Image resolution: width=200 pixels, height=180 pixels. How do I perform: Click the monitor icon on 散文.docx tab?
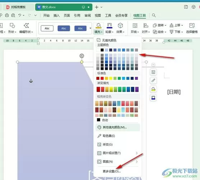pos(83,7)
